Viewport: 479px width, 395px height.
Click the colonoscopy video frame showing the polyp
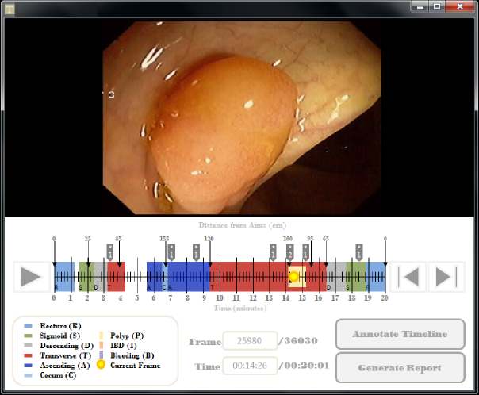(242, 117)
